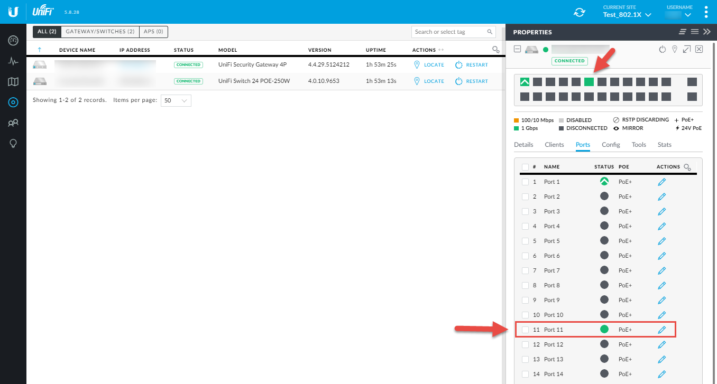Check the Port 12 checkbox
The width and height of the screenshot is (717, 384).
525,344
